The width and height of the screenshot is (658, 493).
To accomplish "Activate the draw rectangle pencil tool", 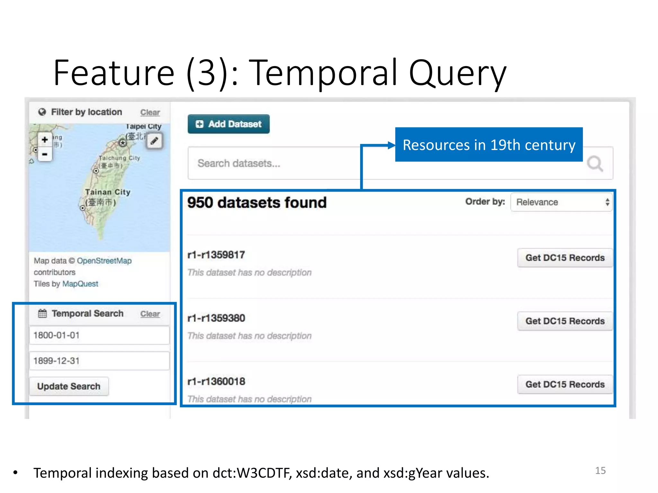I will click(x=155, y=141).
